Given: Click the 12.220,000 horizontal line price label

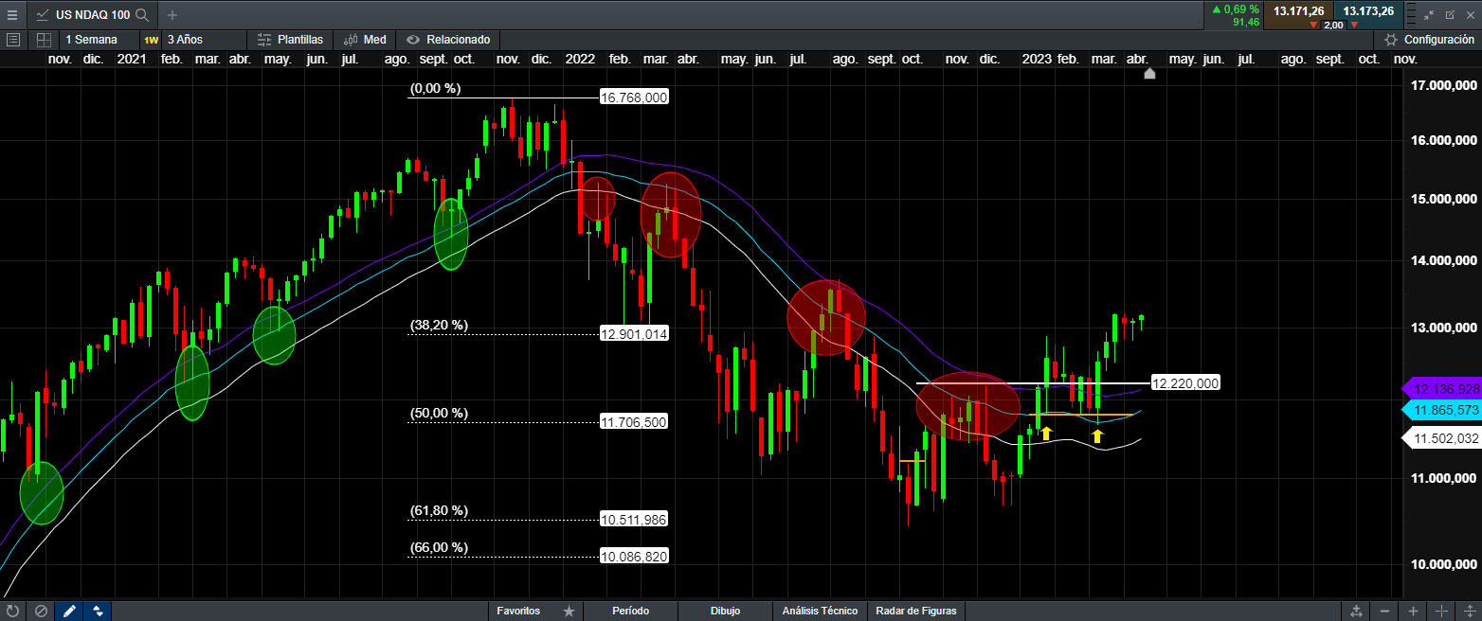Looking at the screenshot, I should coord(1184,383).
